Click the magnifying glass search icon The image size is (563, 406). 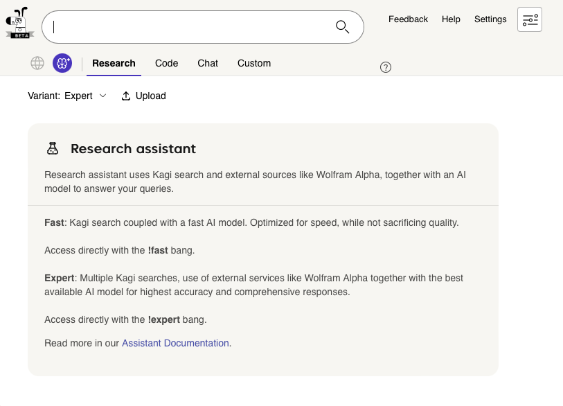pos(342,26)
